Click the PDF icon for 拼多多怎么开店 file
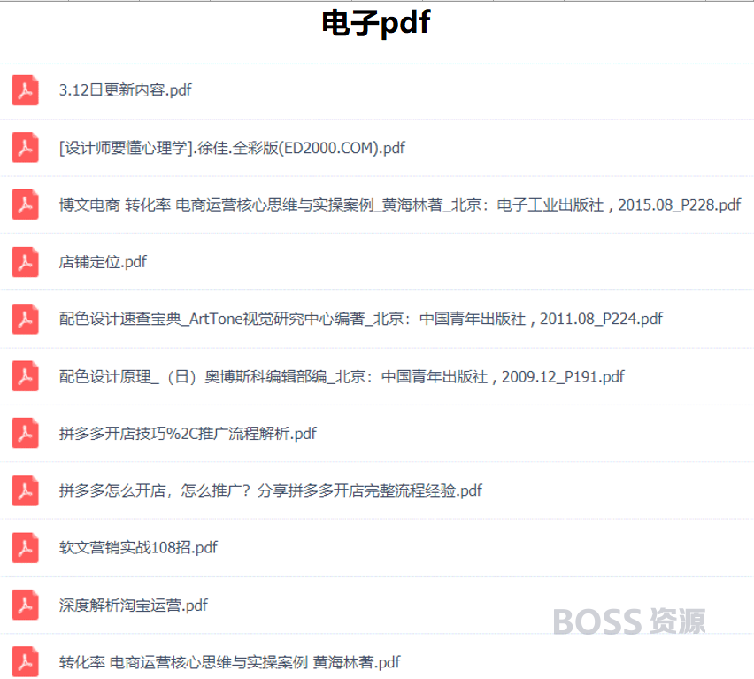 tap(25, 490)
